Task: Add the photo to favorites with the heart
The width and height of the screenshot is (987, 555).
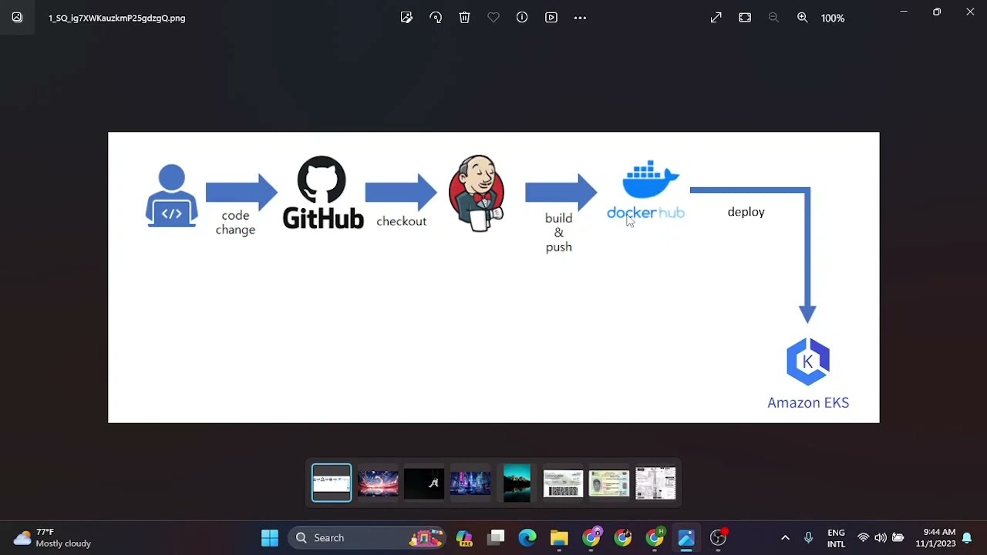Action: [493, 18]
